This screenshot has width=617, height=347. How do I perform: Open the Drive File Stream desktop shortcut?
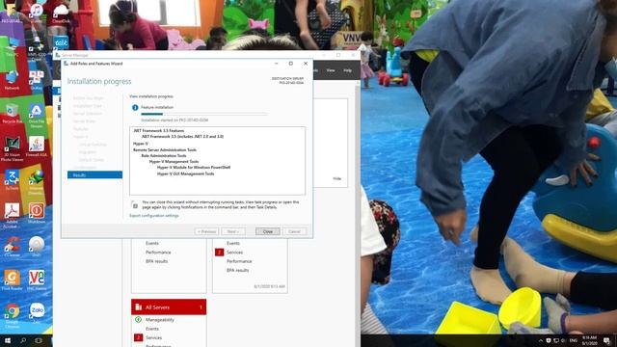click(x=37, y=115)
